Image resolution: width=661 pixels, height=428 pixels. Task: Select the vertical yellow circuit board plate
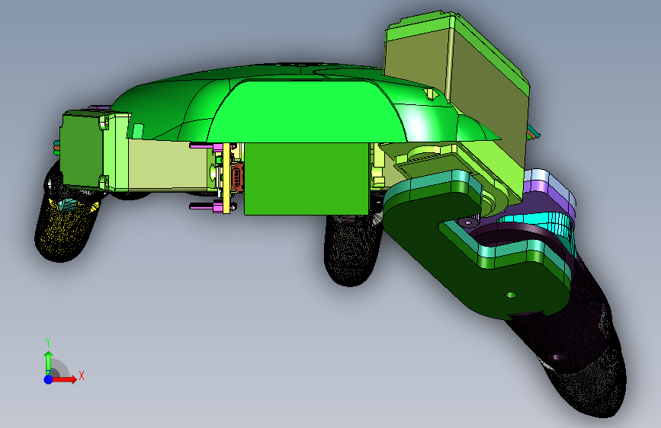pos(226,178)
